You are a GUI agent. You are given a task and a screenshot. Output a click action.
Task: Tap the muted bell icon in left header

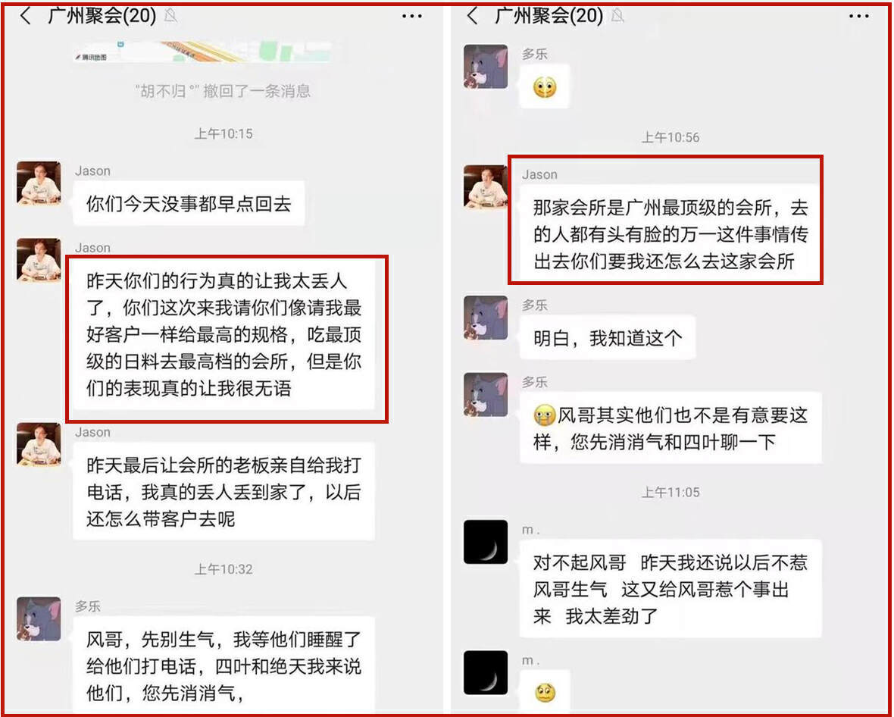(x=170, y=16)
